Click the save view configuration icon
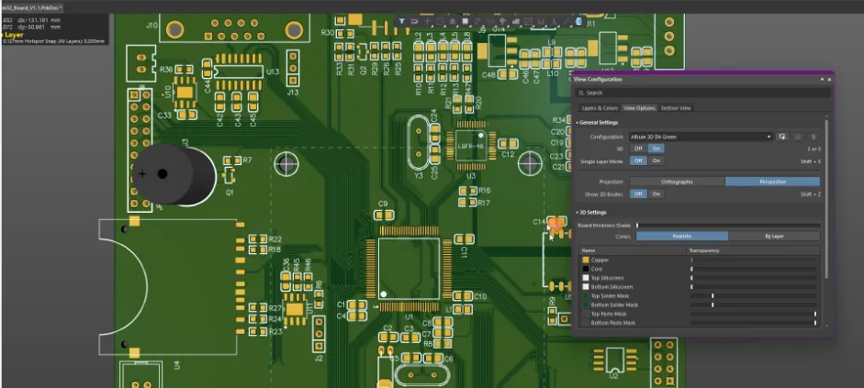 pos(781,137)
